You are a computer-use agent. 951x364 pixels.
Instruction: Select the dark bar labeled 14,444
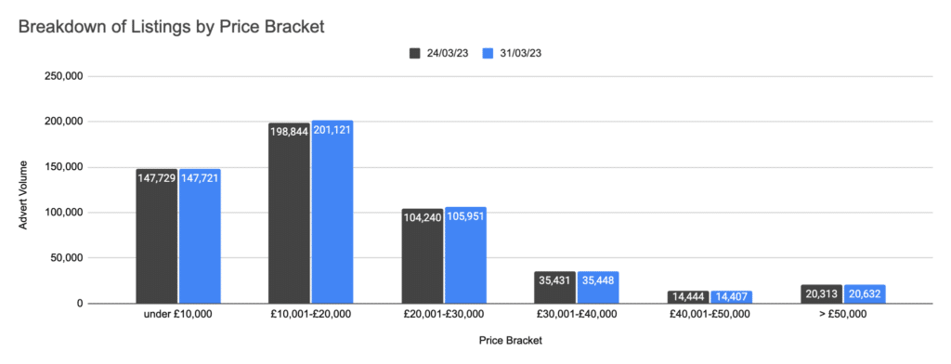[x=688, y=296]
